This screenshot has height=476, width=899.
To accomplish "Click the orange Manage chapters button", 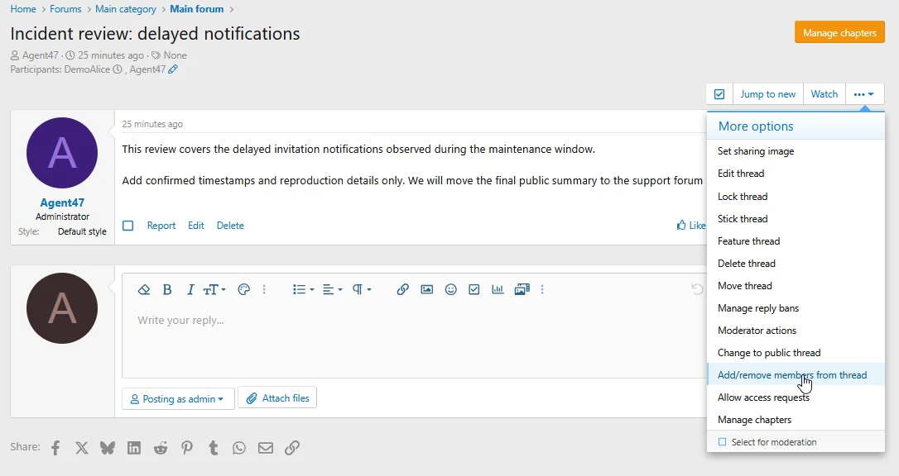I will [x=839, y=32].
